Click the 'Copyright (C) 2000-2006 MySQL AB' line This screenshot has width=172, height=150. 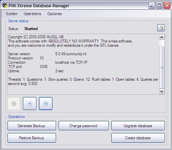tap(36, 37)
